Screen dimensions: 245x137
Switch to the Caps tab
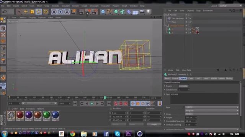point(191,78)
